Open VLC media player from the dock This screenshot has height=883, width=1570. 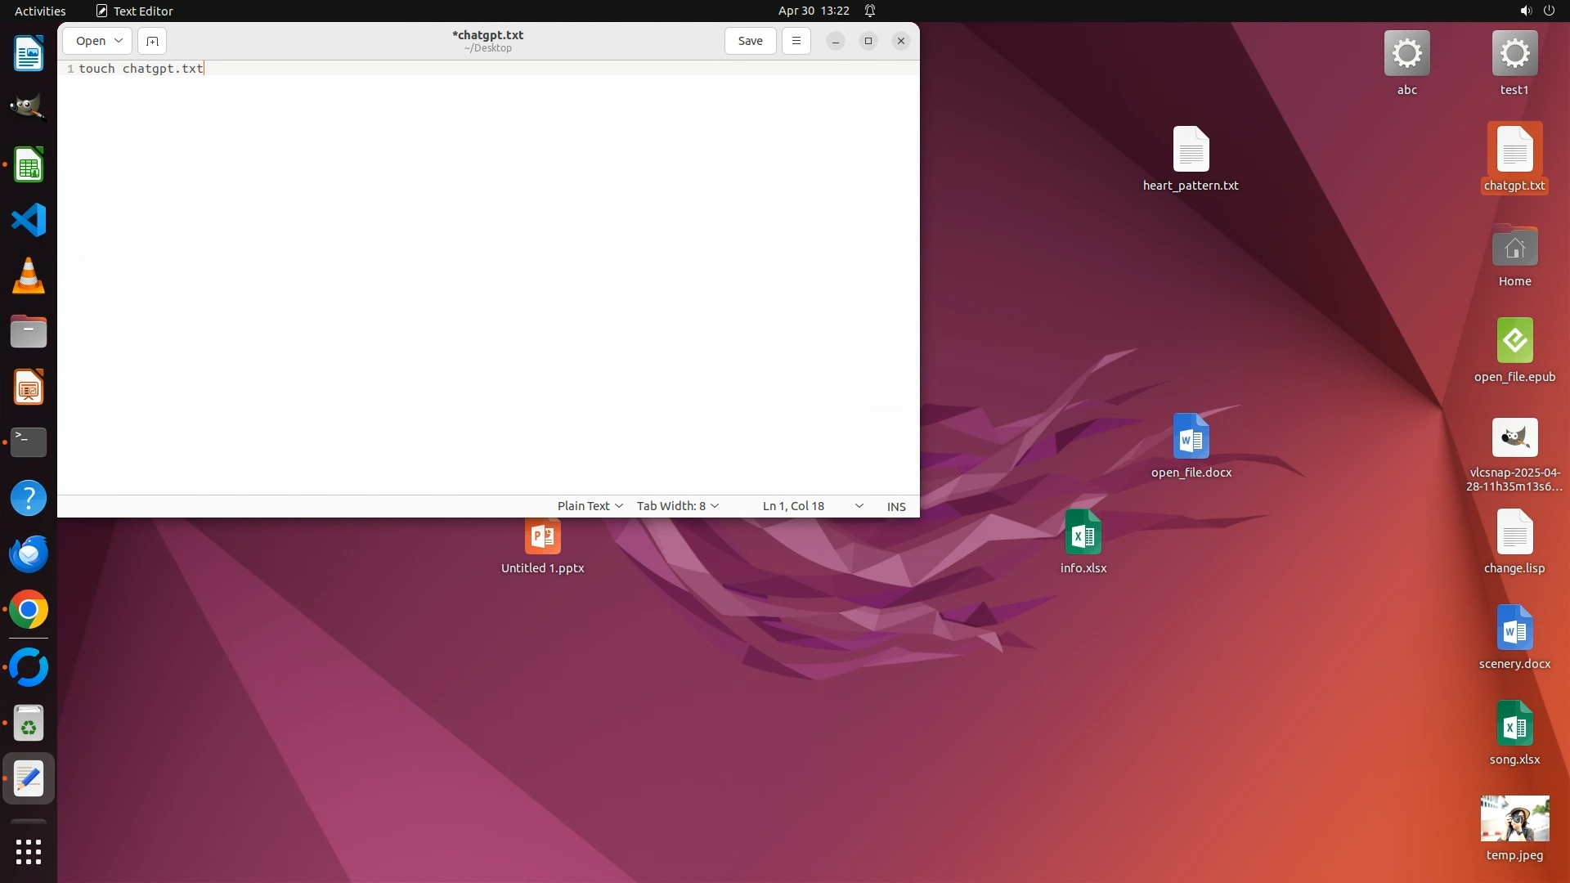[29, 276]
